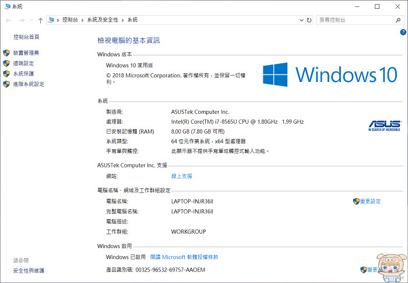Minimize the 系統 window
Screen dimensions: 408x283
[357, 7]
